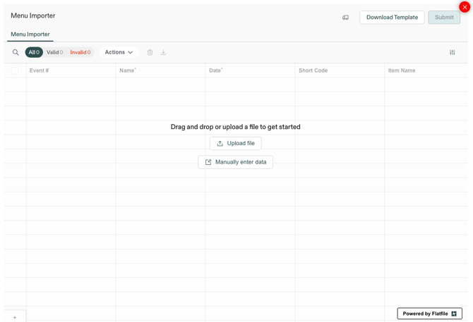This screenshot has height=322, width=473.
Task: Choose Manually enter data
Action: point(235,162)
